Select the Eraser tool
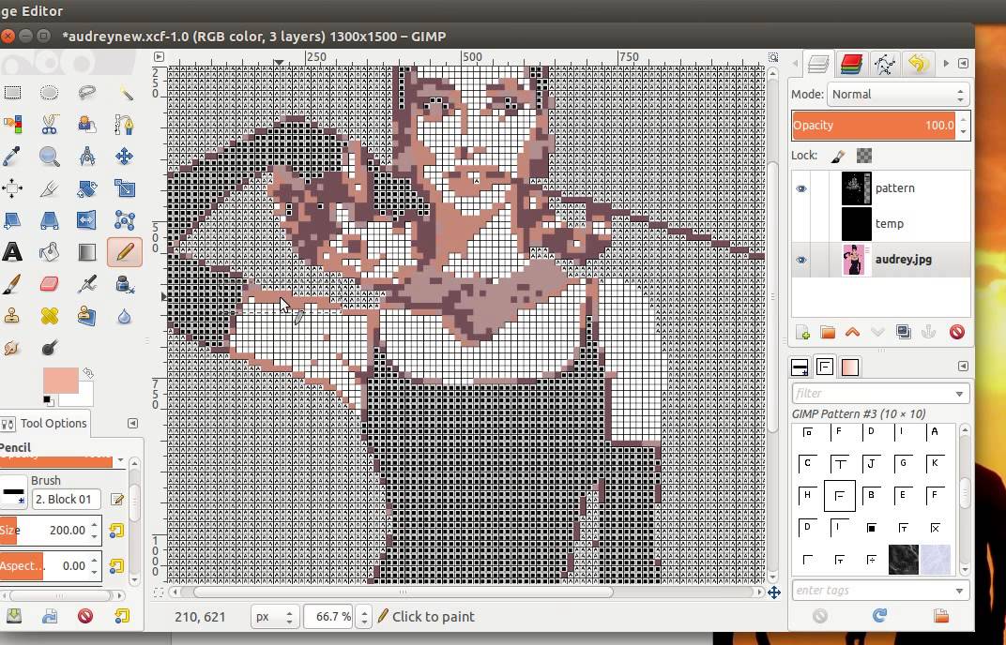1006x645 pixels. (50, 284)
